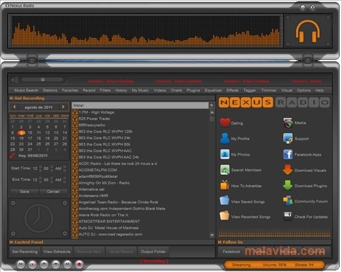Open the Options menu
This screenshot has height=272, width=341.
pos(304,90)
